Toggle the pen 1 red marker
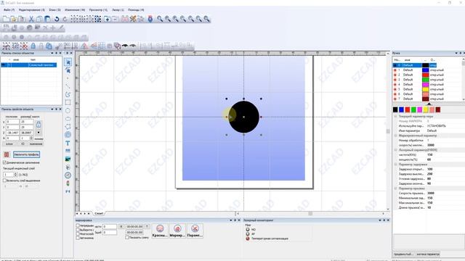The image size is (465, 261). point(395,70)
